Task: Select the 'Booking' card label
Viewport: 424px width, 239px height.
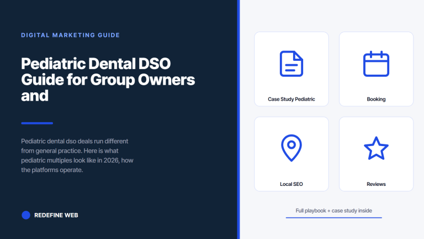Action: click(x=376, y=99)
